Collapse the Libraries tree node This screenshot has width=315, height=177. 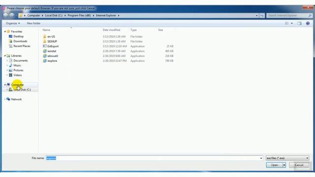pyautogui.click(x=5, y=56)
